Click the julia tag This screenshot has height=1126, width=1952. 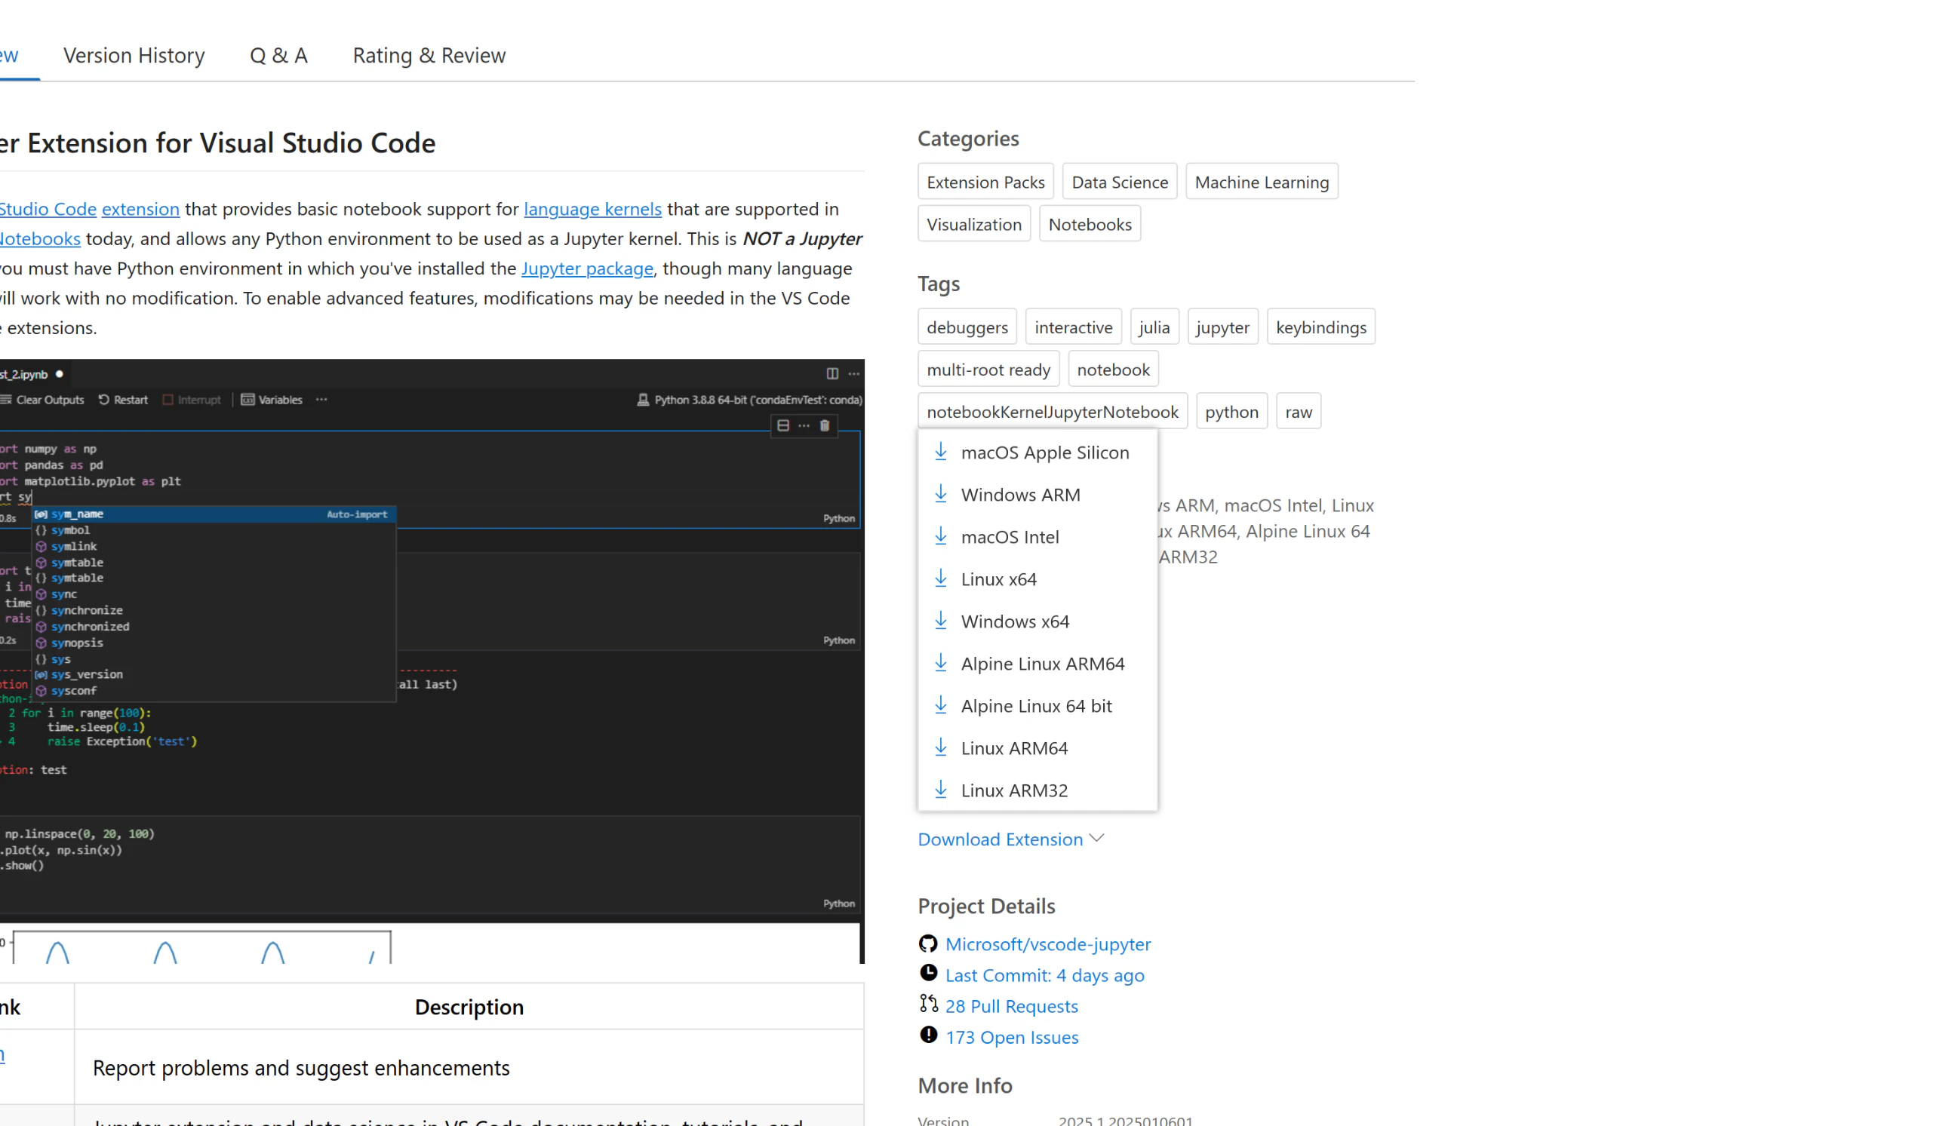(1154, 327)
